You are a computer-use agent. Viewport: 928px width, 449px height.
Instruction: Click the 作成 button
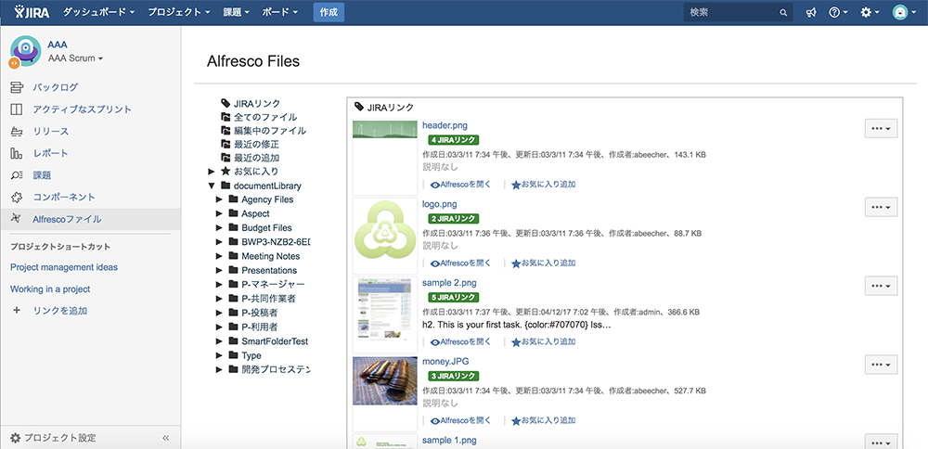tap(329, 12)
